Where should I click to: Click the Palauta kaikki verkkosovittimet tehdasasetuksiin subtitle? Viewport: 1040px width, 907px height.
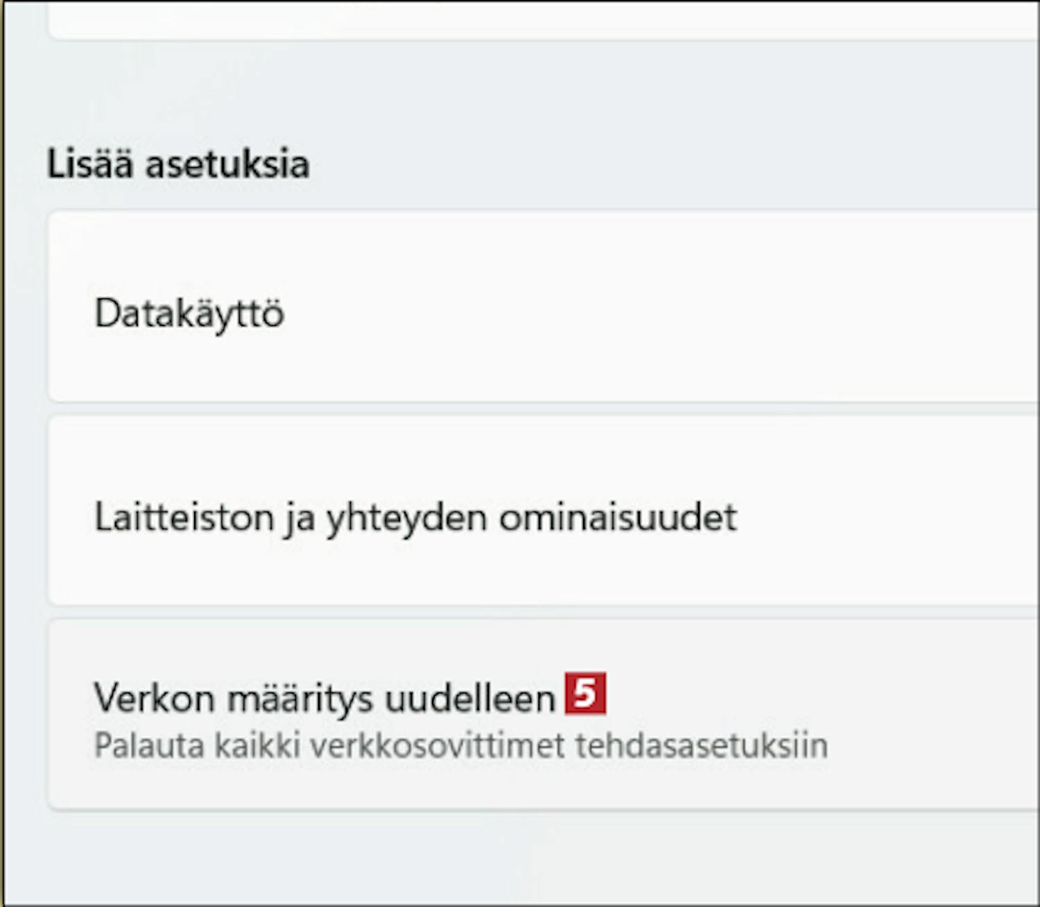(461, 746)
